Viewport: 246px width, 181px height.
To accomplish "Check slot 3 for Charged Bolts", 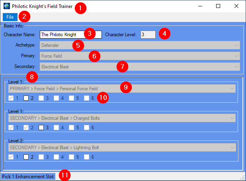I will pos(41,128).
